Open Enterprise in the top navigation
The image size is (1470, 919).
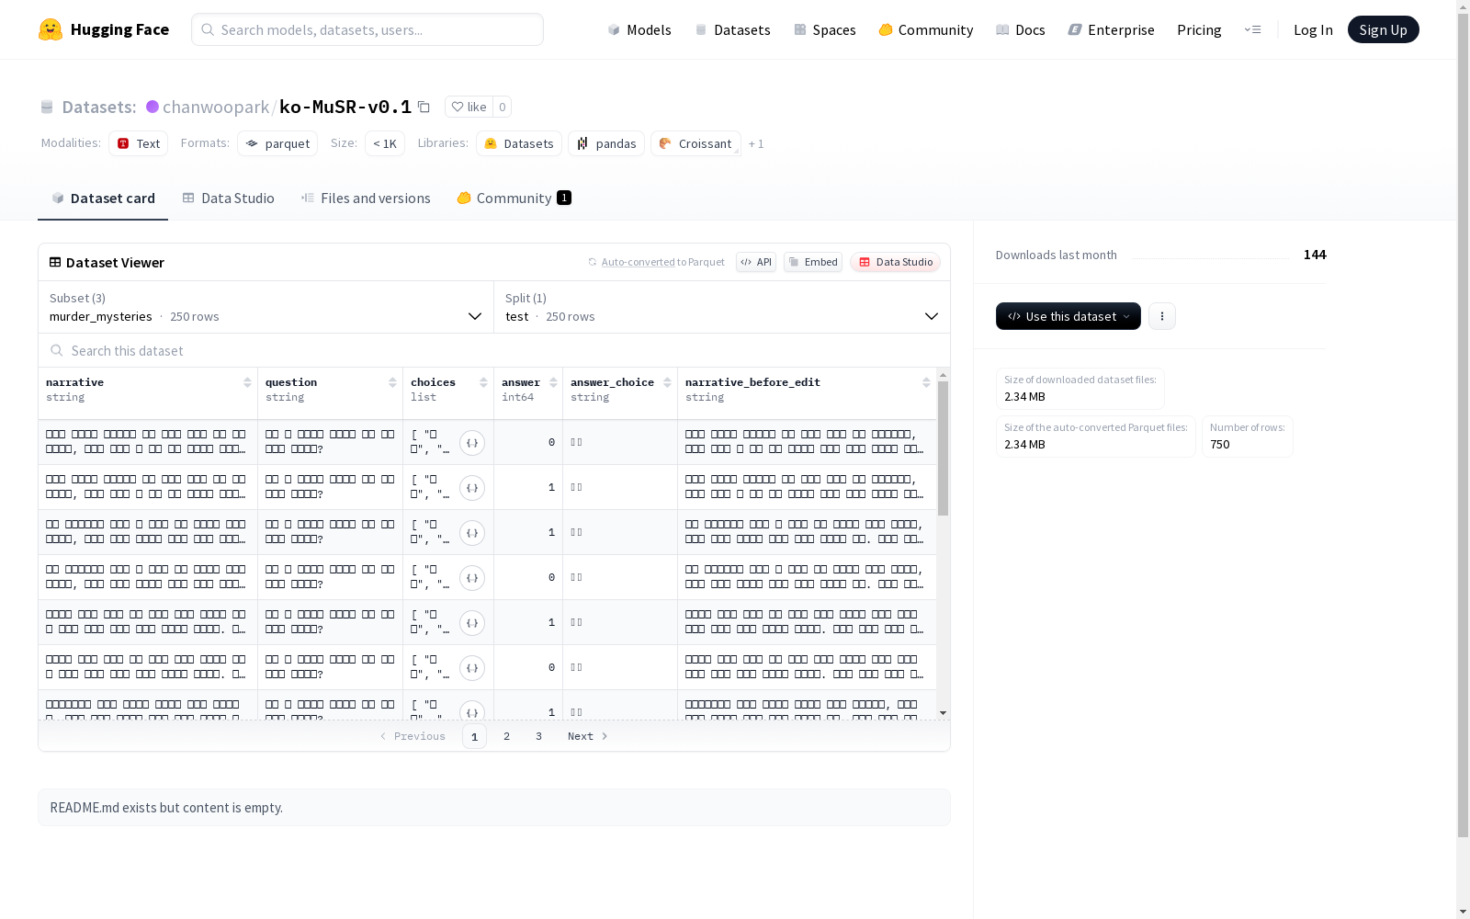[1111, 29]
